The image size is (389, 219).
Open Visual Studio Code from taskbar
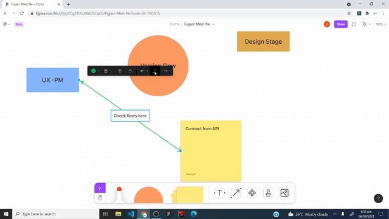[131, 214]
